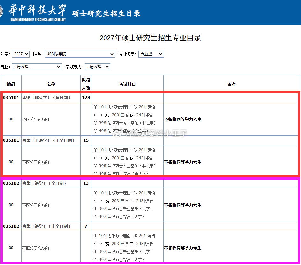This screenshot has width=301, height=265.
Task: Click 不招收同等学力考生 note for 法律（非法学）（全日制）
Action: click(x=183, y=119)
